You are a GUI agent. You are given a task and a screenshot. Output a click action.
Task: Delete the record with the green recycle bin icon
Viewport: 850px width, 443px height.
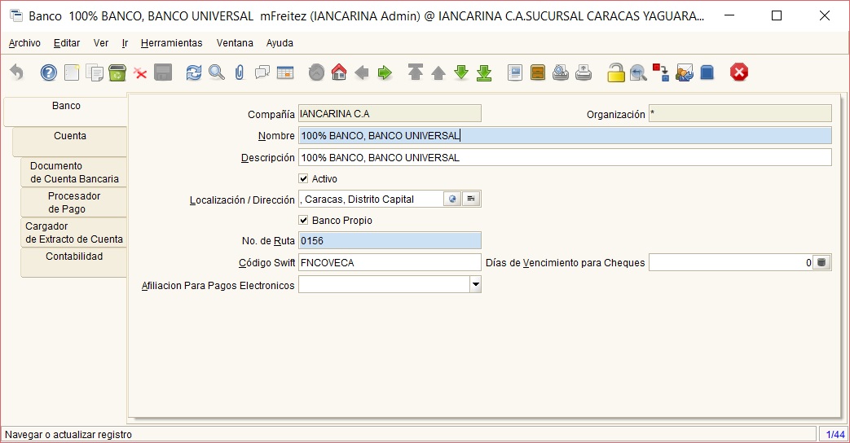pos(117,72)
